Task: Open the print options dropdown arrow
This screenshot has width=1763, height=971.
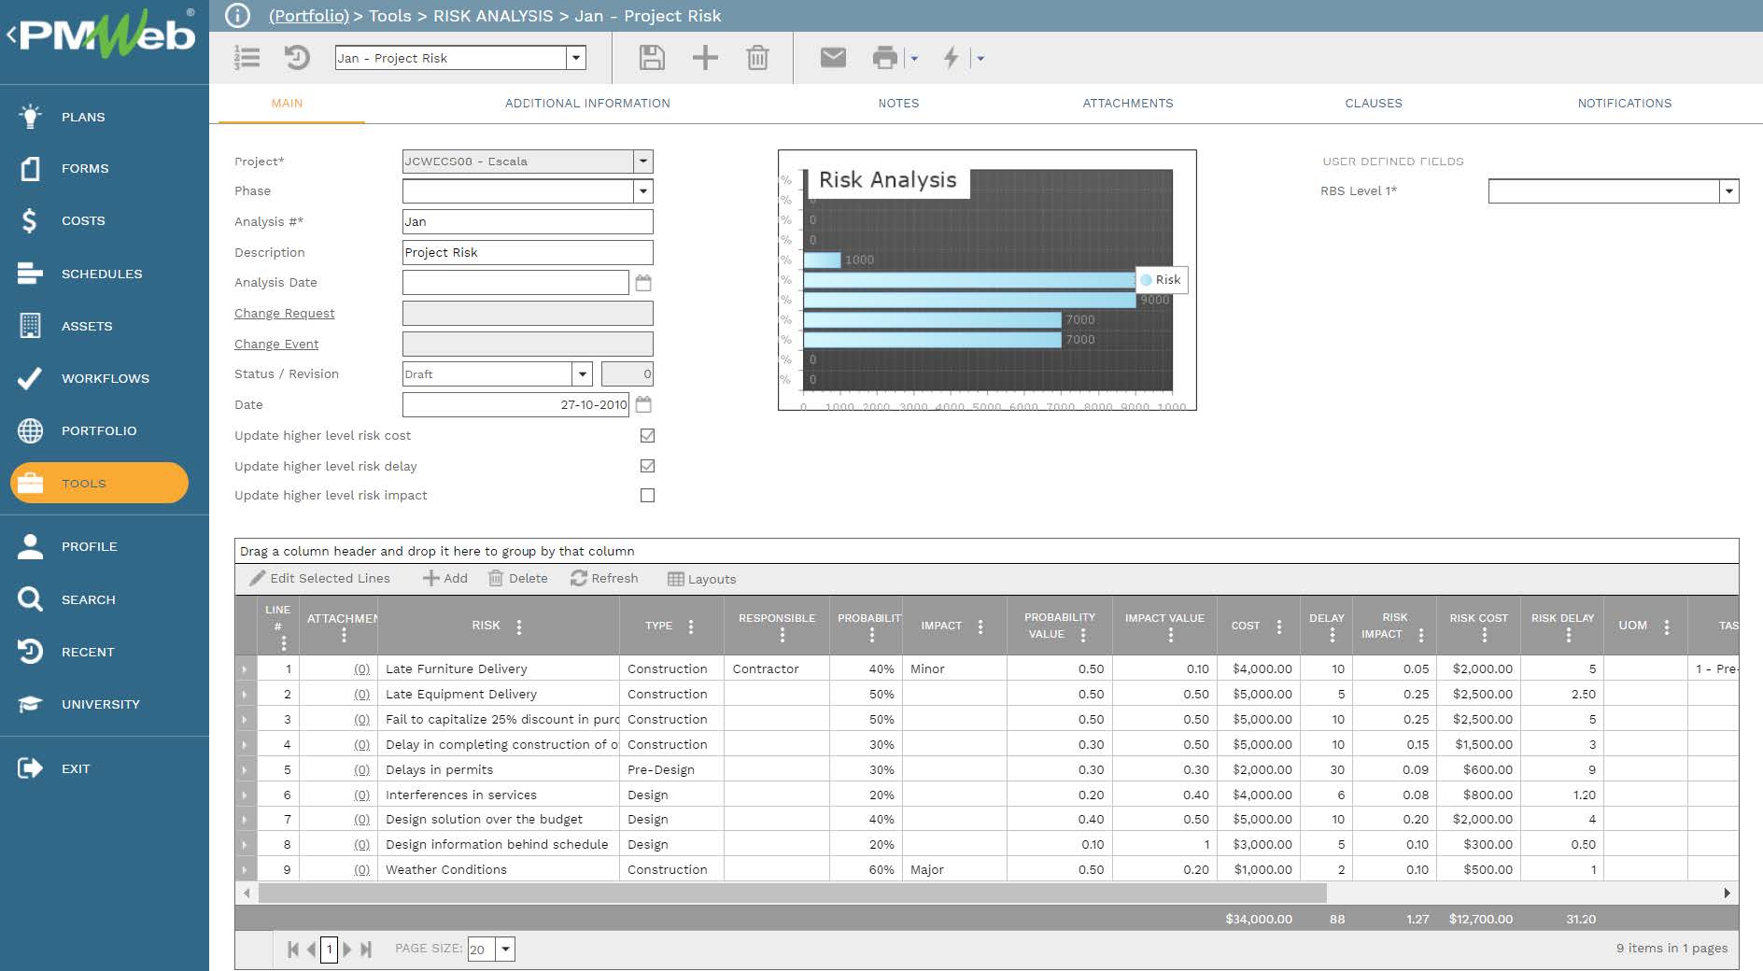Action: 914,58
